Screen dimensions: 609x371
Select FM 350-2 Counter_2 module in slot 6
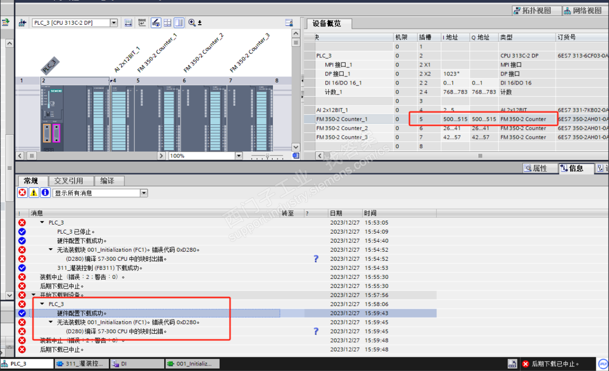[x=203, y=118]
